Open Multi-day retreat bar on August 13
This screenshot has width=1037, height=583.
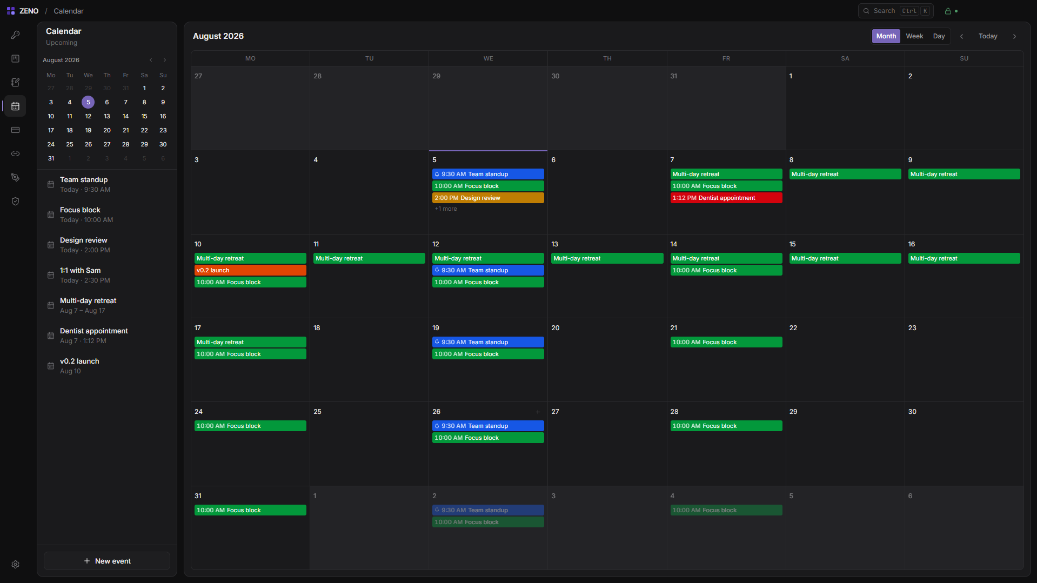(x=607, y=258)
